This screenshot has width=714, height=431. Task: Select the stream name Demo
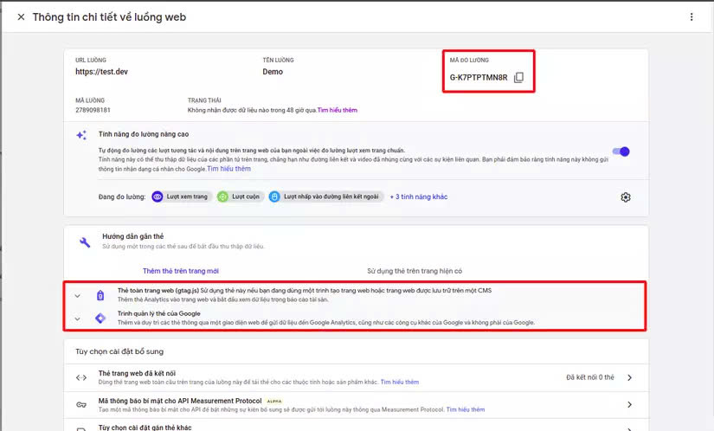[x=273, y=72]
